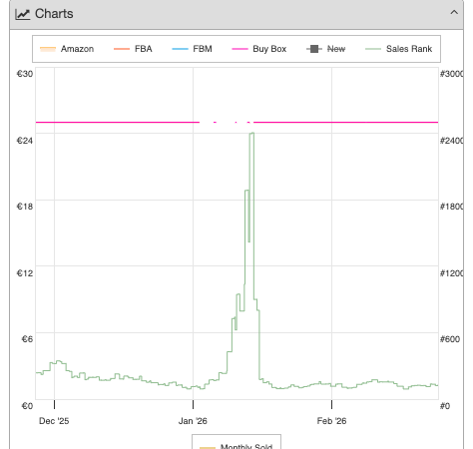This screenshot has width=473, height=449.
Task: Toggle the FBA series in legend
Action: pos(133,49)
